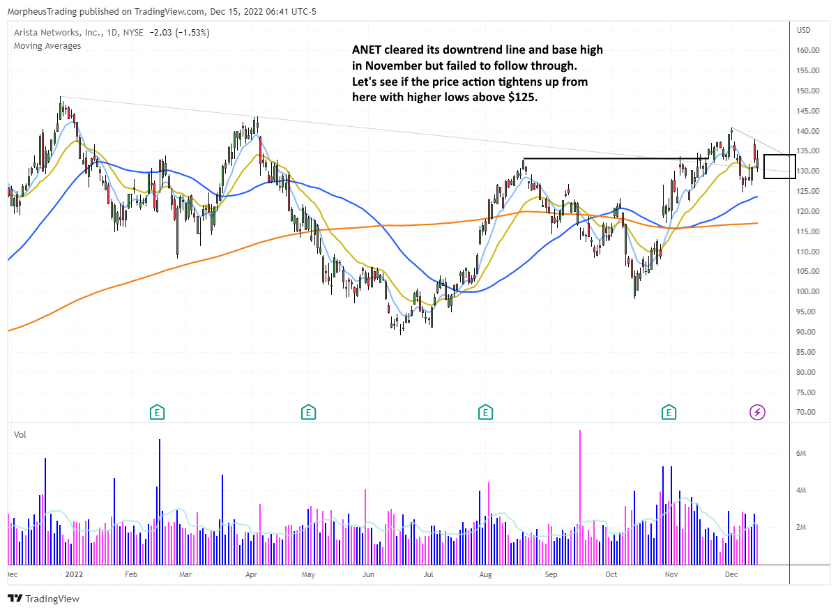This screenshot has width=838, height=612.
Task: Click the purple lightning event icon
Action: click(757, 412)
